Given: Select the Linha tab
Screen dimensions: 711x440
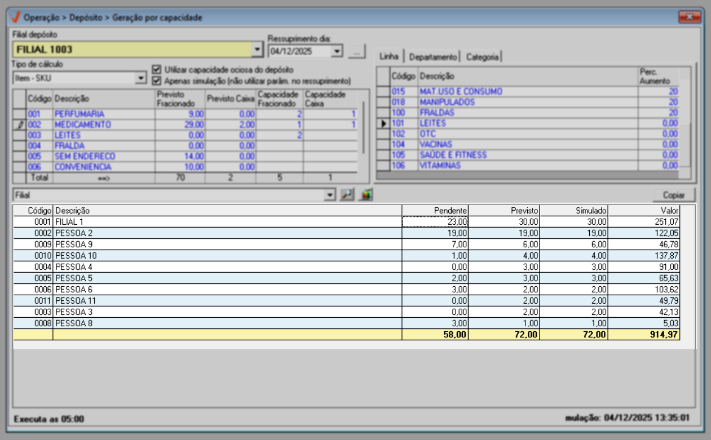Looking at the screenshot, I should pyautogui.click(x=389, y=56).
